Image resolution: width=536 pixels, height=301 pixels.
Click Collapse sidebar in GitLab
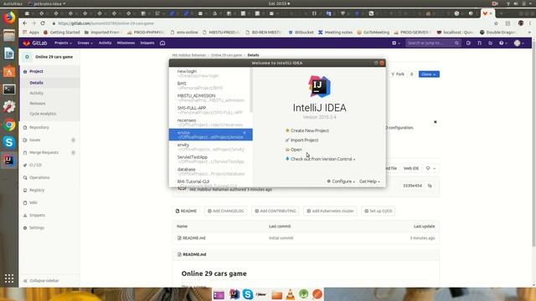point(41,281)
